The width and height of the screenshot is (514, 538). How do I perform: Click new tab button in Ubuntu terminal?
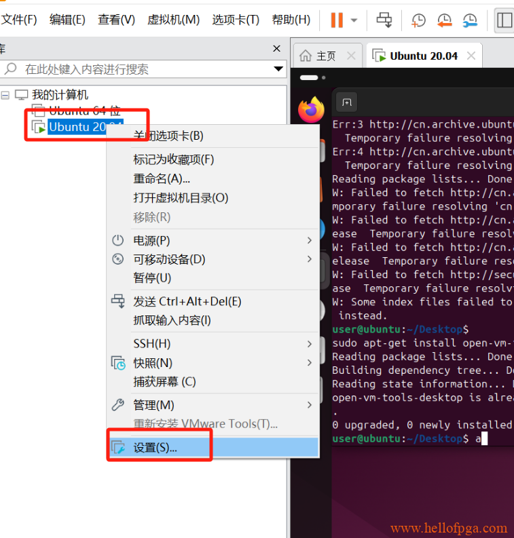coord(346,102)
